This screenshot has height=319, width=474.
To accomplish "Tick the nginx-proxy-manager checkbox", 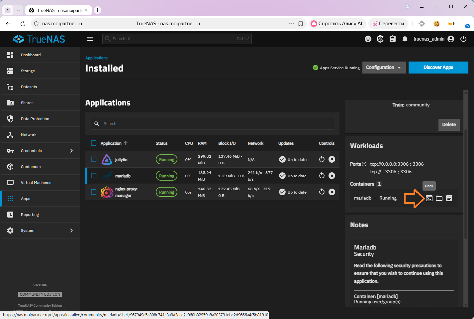I will (x=94, y=192).
